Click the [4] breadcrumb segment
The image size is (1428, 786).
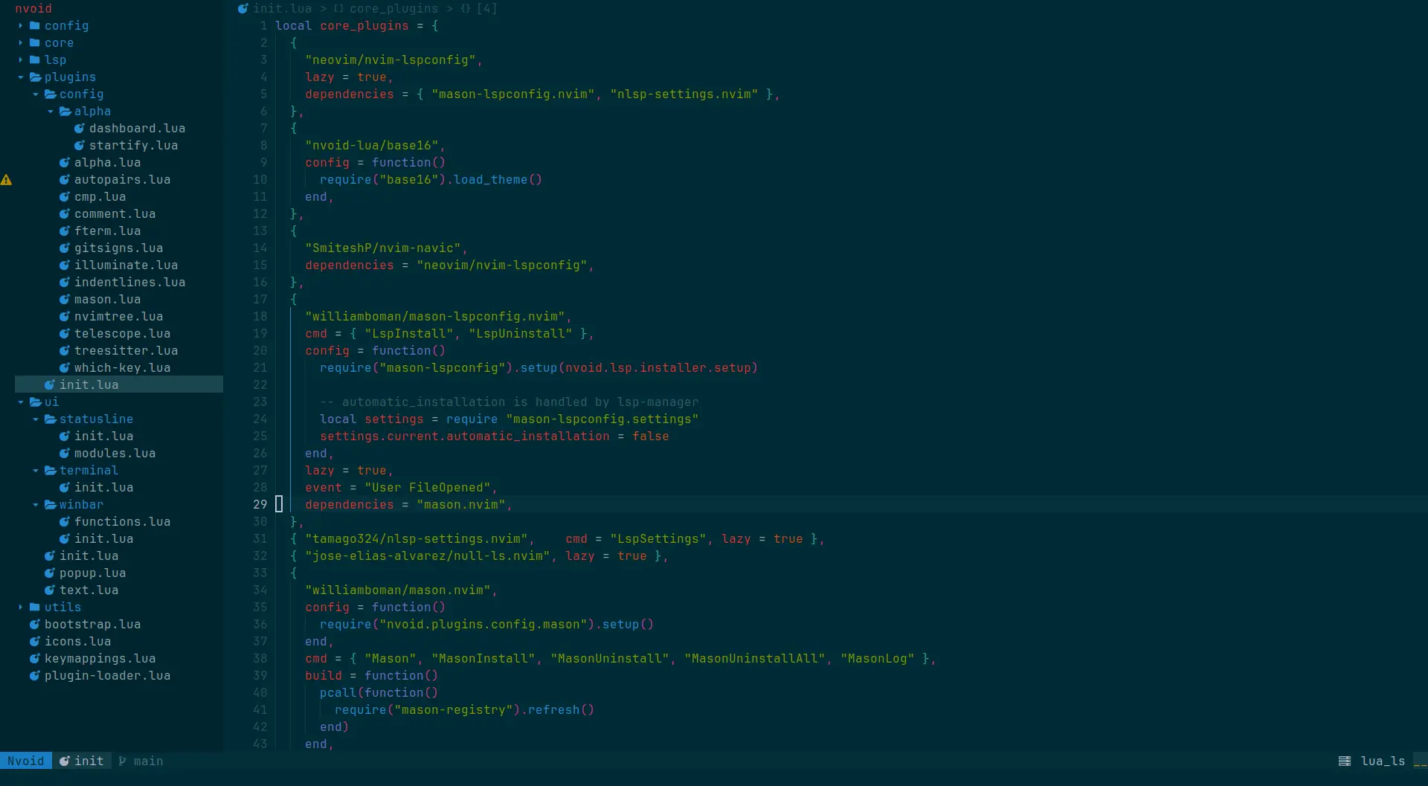tap(487, 9)
